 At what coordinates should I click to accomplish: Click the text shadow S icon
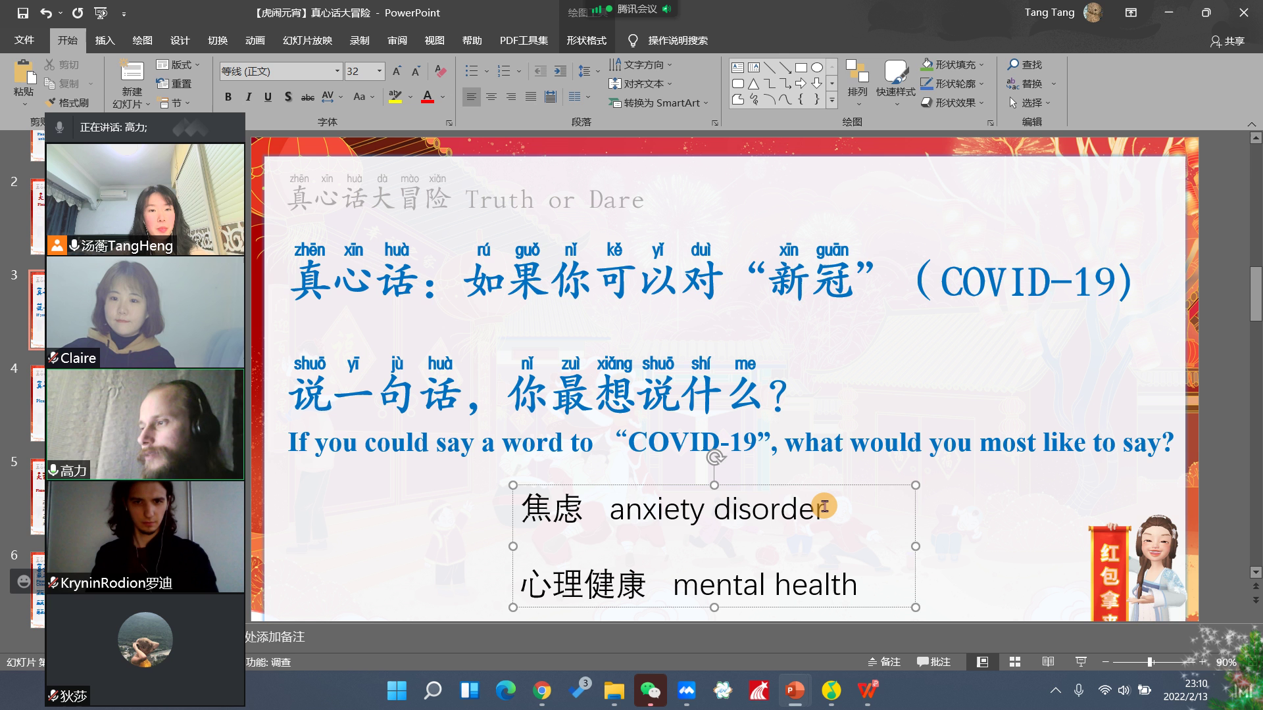tap(287, 97)
